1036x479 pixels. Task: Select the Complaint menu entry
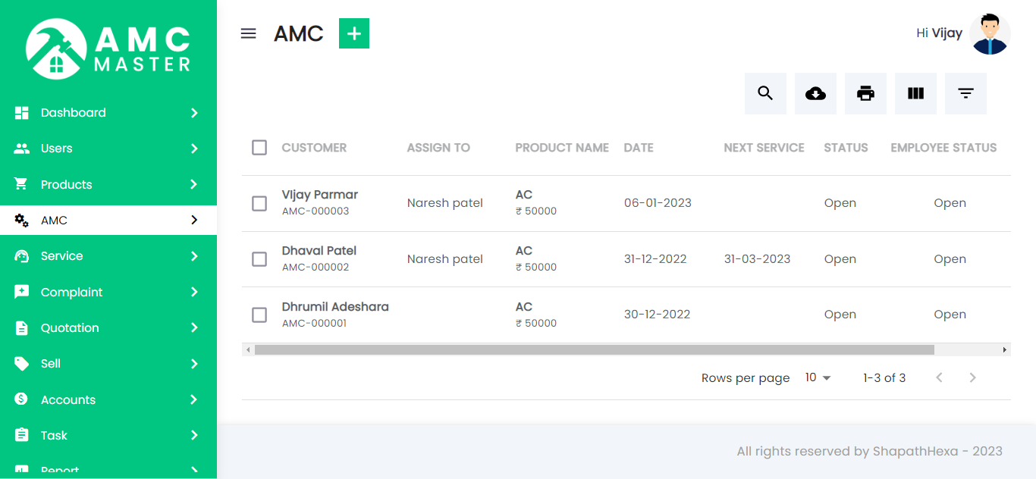click(x=72, y=292)
